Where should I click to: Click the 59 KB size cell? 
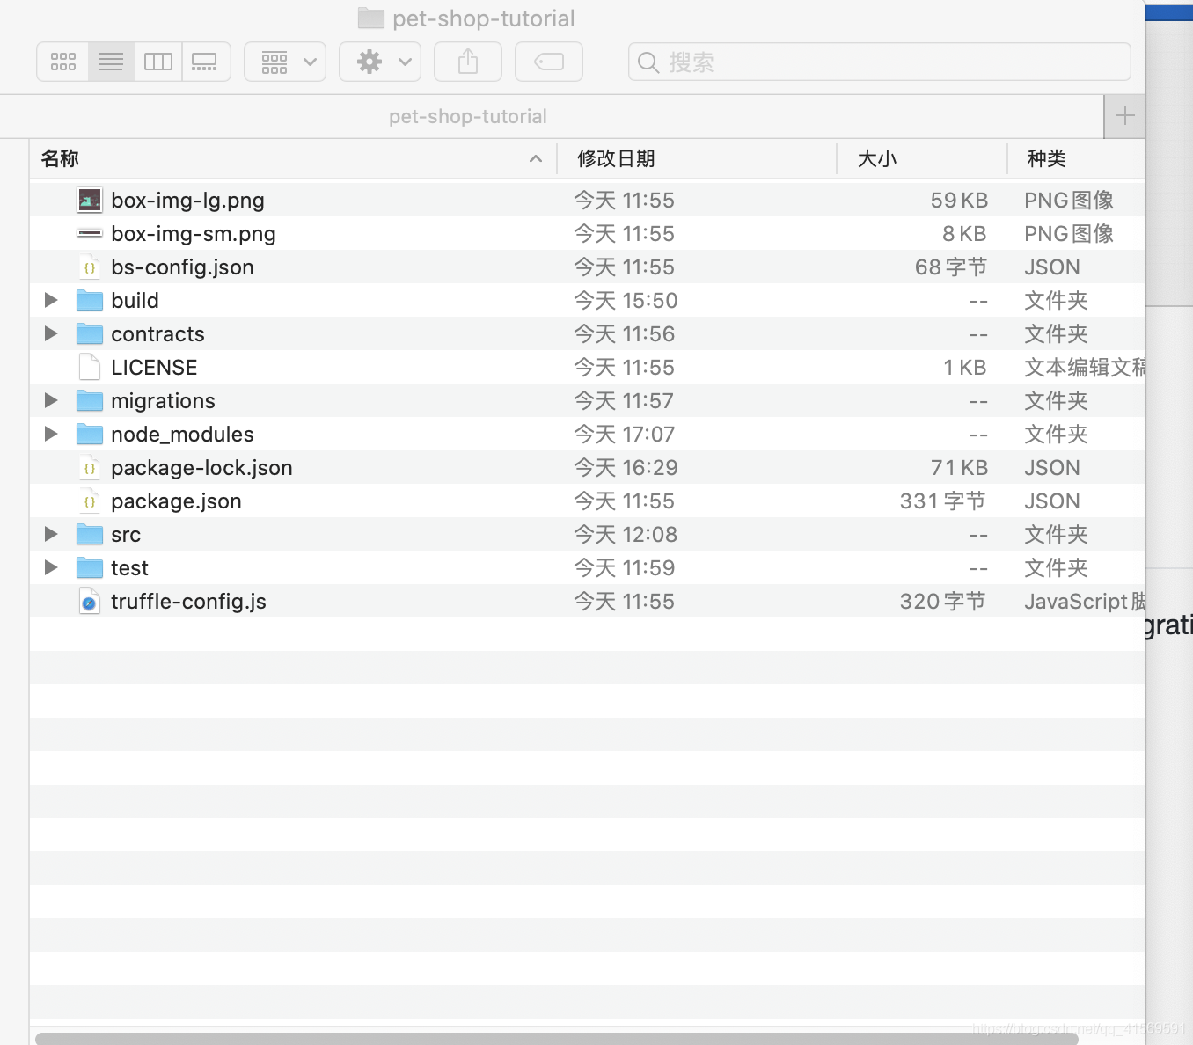coord(959,201)
